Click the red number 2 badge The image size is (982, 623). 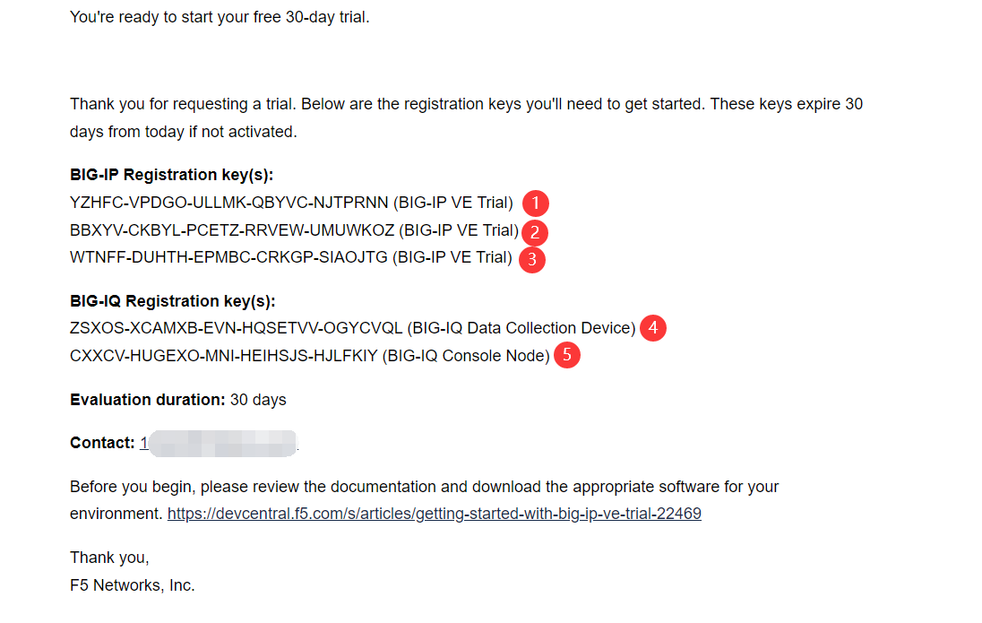coord(534,232)
